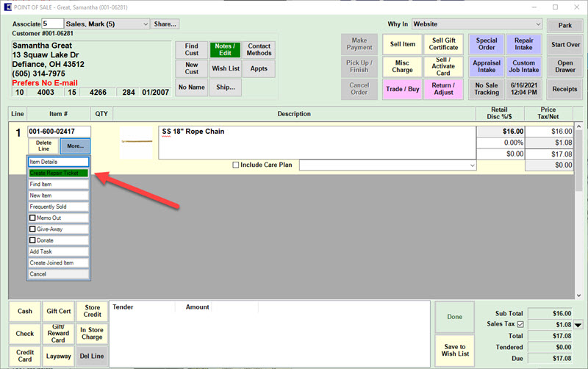Enable the Include Care Plan checkbox

235,165
